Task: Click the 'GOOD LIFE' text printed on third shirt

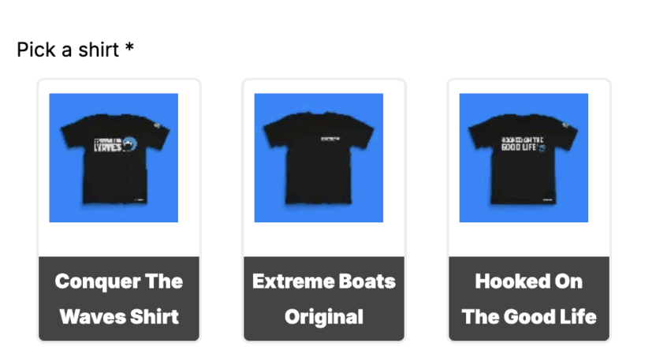Action: 519,147
